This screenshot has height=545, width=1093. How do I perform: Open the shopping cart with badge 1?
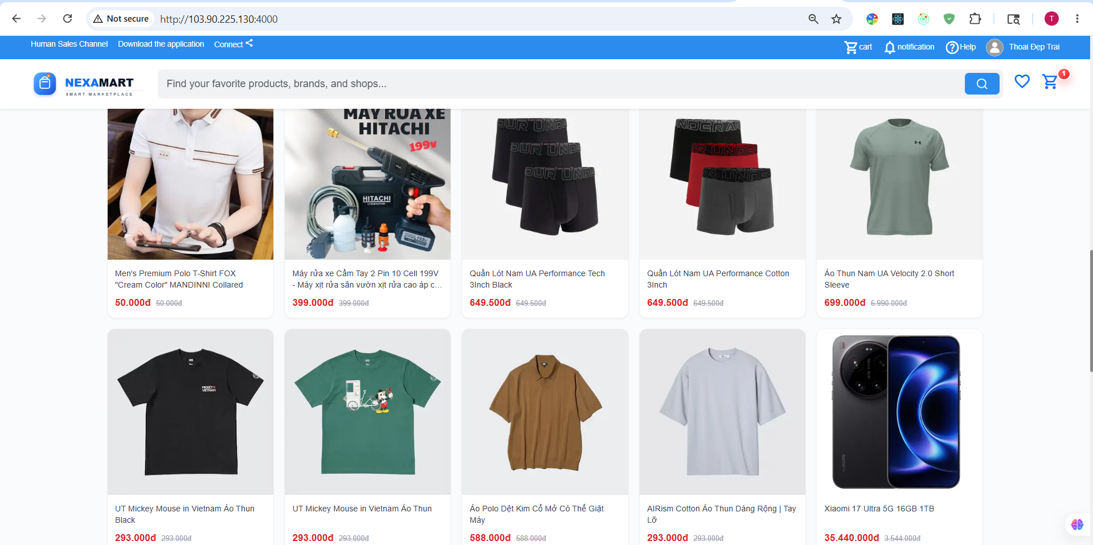1050,81
